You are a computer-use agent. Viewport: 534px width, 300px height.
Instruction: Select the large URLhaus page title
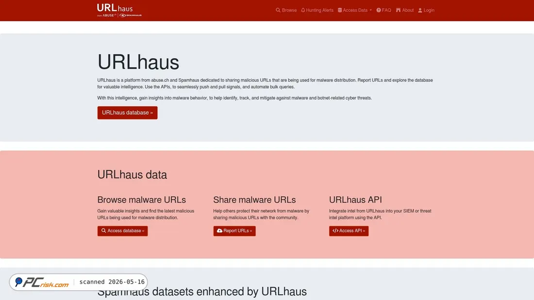click(138, 62)
